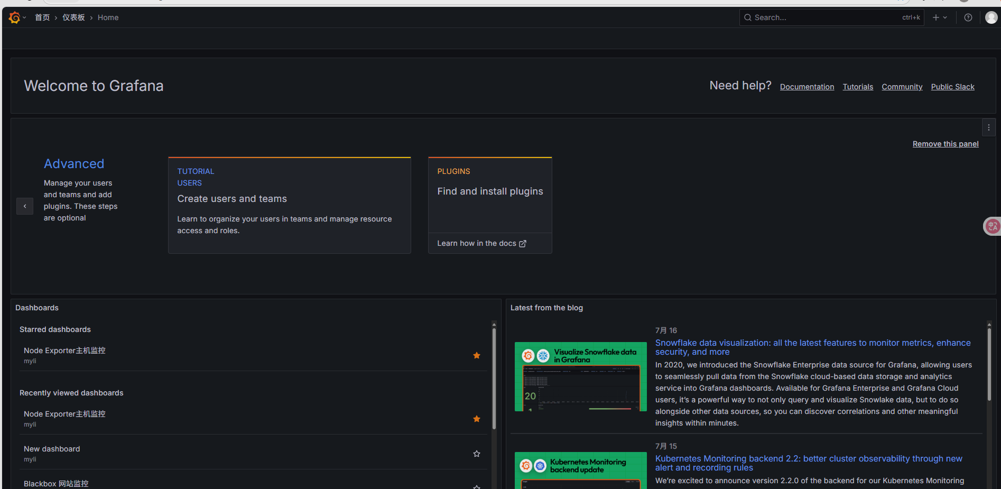Select 首页 in the breadcrumb
This screenshot has height=489, width=1001.
42,17
